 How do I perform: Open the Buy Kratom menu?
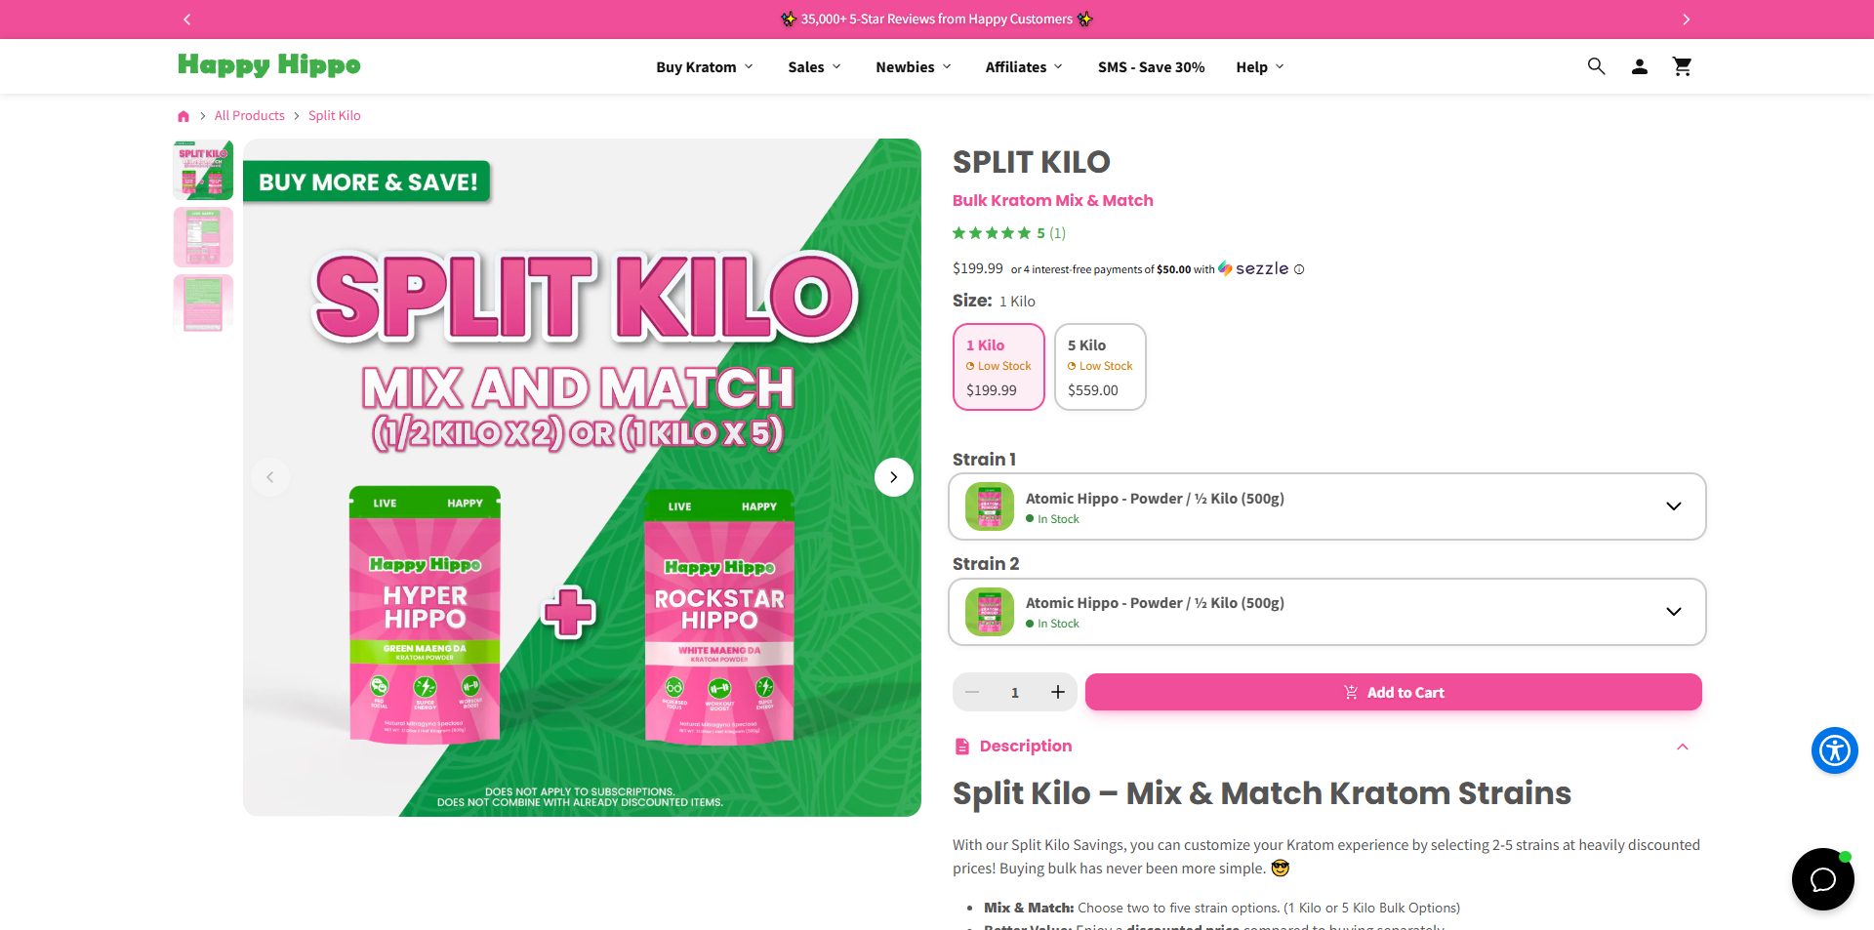point(705,67)
